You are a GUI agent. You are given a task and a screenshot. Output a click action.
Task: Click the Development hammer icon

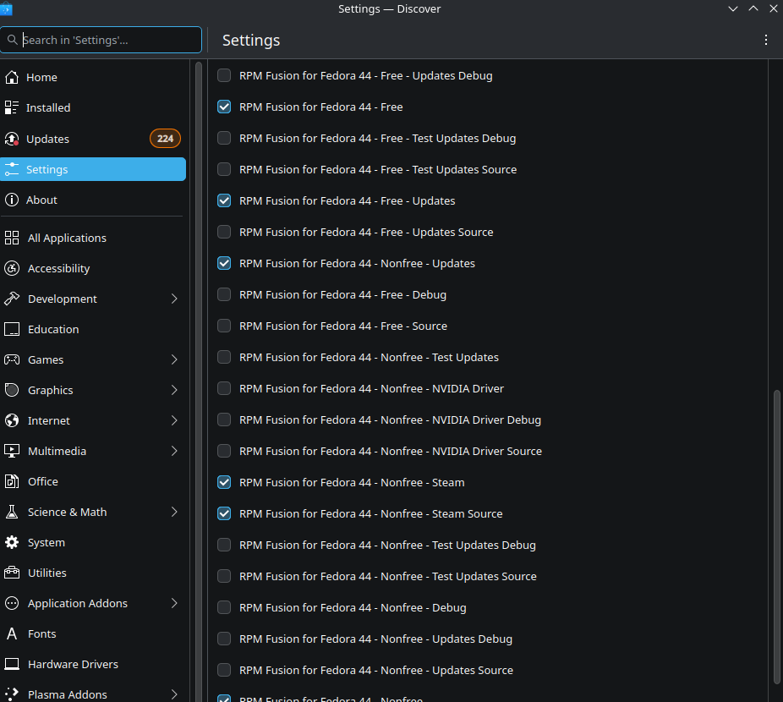12,299
